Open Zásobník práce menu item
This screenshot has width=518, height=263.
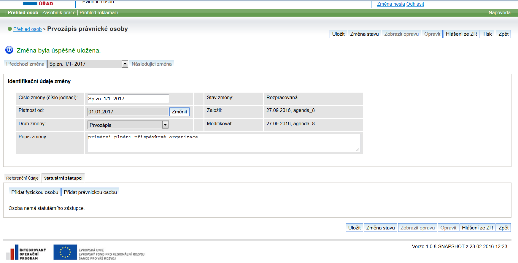click(59, 12)
